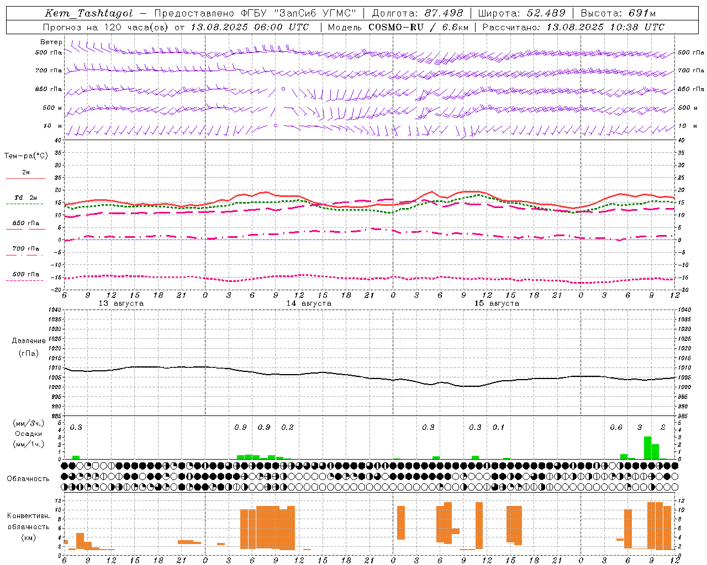Click the Td 2м legend label
This screenshot has width=707, height=565.
pyautogui.click(x=26, y=198)
